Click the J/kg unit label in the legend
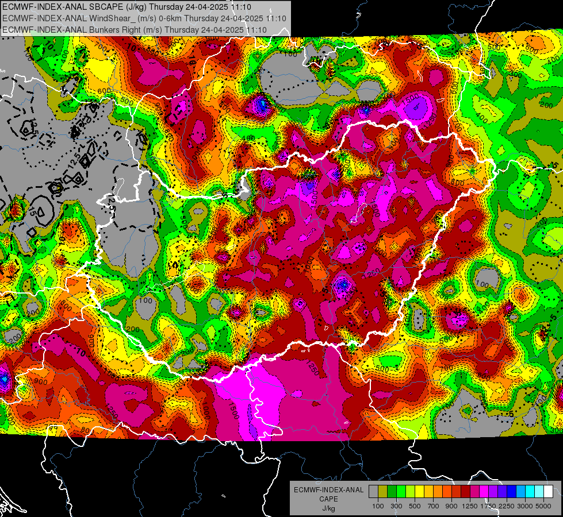563x517 pixels. (x=328, y=508)
